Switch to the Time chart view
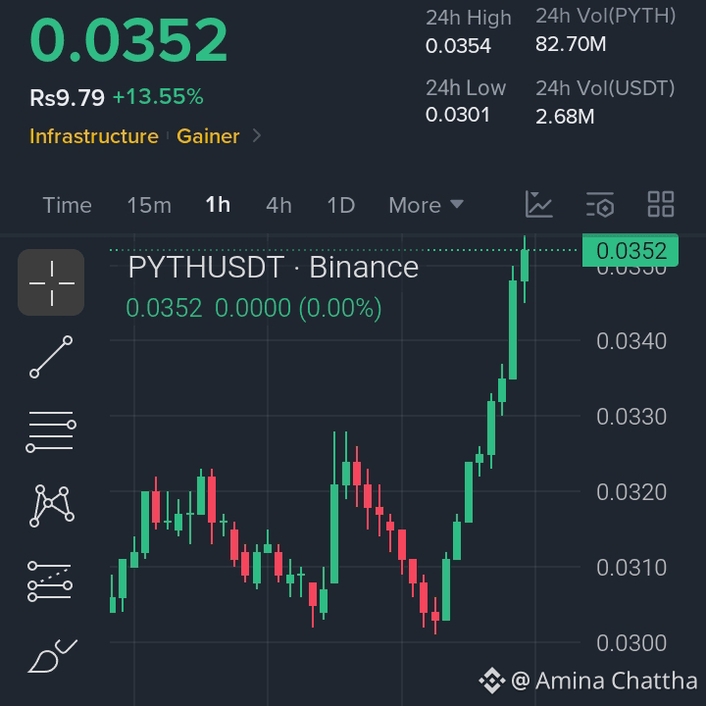706x706 pixels. click(67, 205)
